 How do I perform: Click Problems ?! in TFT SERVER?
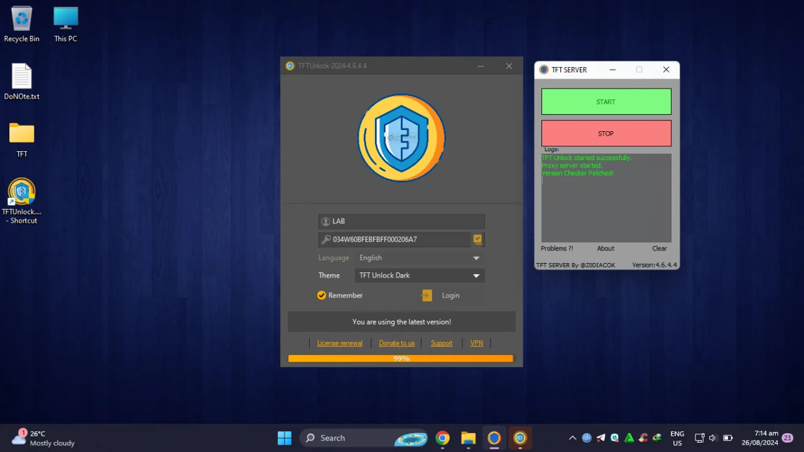click(x=557, y=249)
